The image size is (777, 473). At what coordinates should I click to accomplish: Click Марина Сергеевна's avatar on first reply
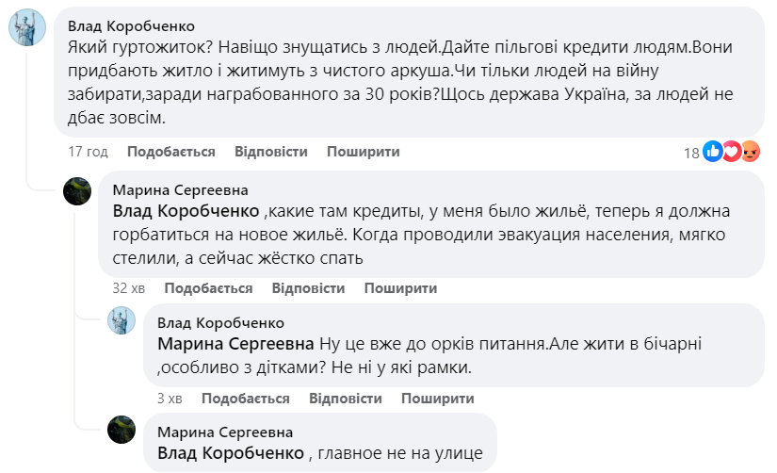tap(77, 191)
